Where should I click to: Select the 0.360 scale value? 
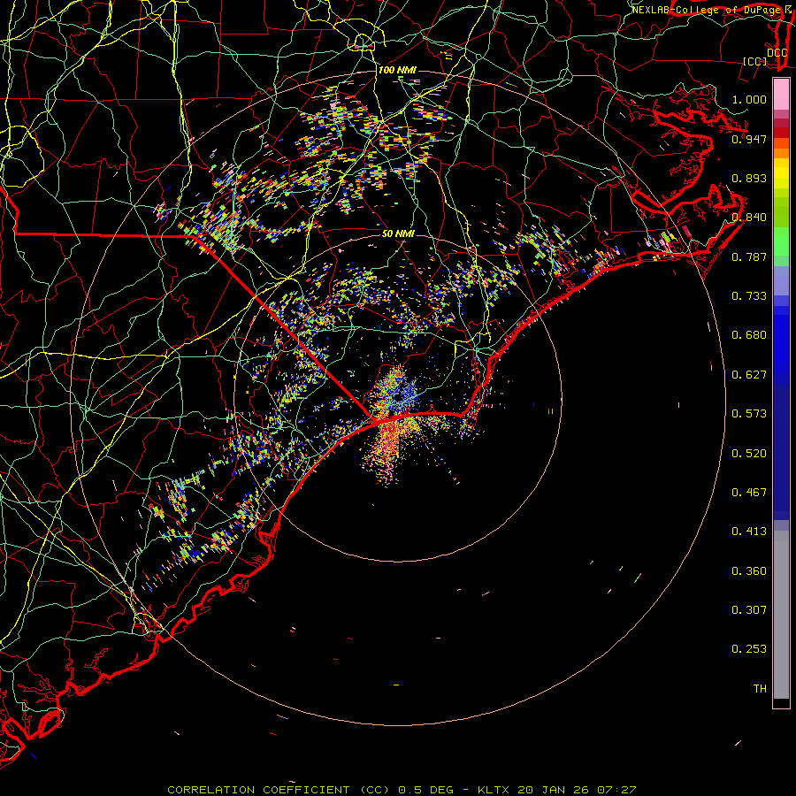coord(749,570)
